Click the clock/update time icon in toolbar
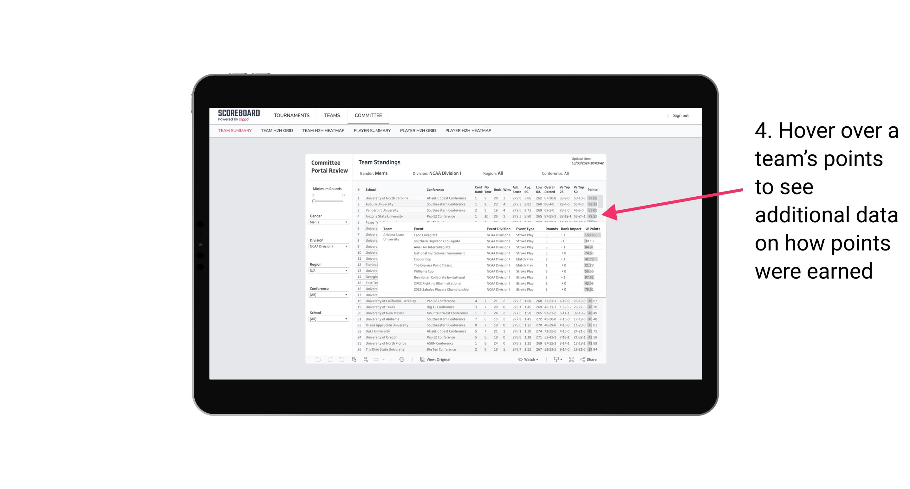 pos(402,359)
